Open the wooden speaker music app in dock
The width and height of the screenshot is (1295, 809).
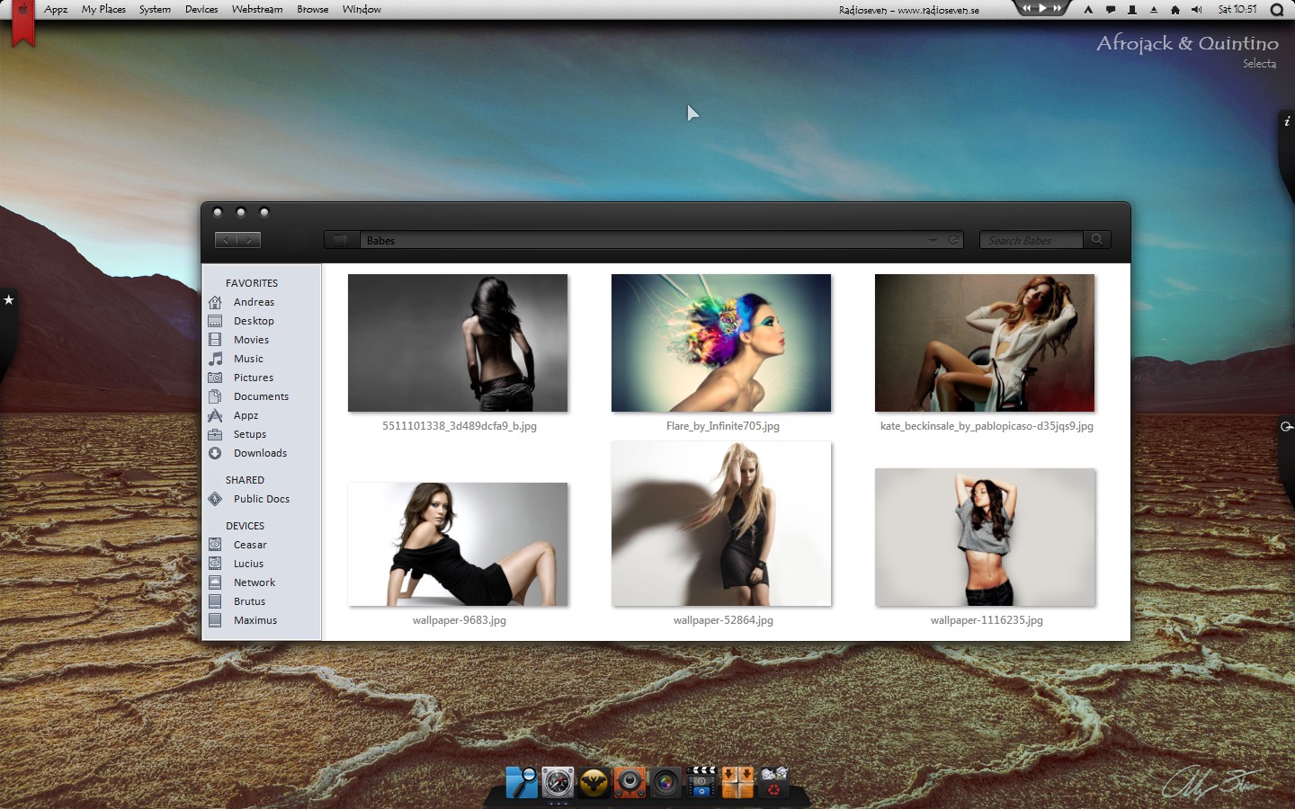tap(630, 782)
